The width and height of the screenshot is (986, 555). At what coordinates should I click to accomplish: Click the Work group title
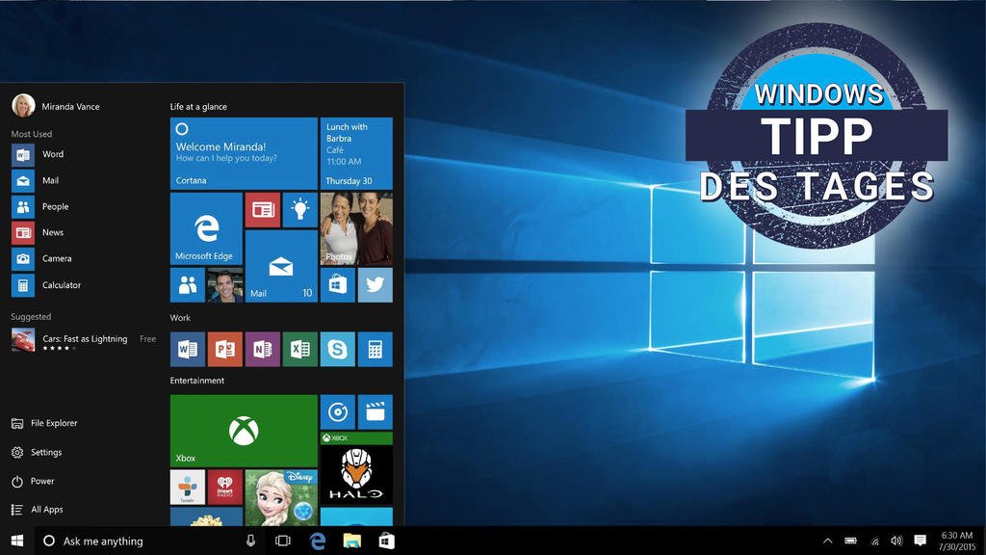click(180, 318)
